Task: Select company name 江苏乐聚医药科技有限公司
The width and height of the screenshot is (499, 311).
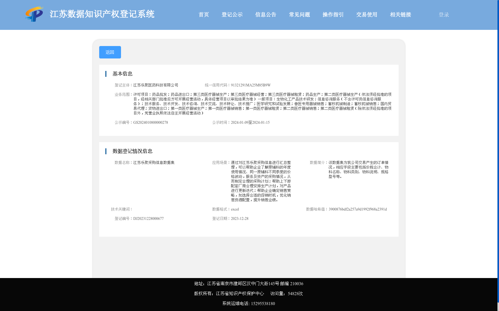Action: click(156, 85)
